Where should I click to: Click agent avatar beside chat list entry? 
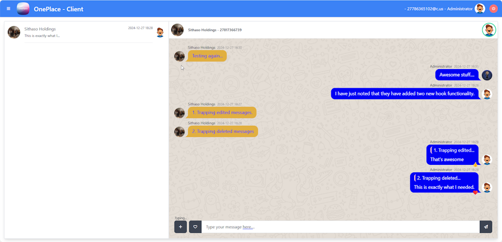coord(160,32)
